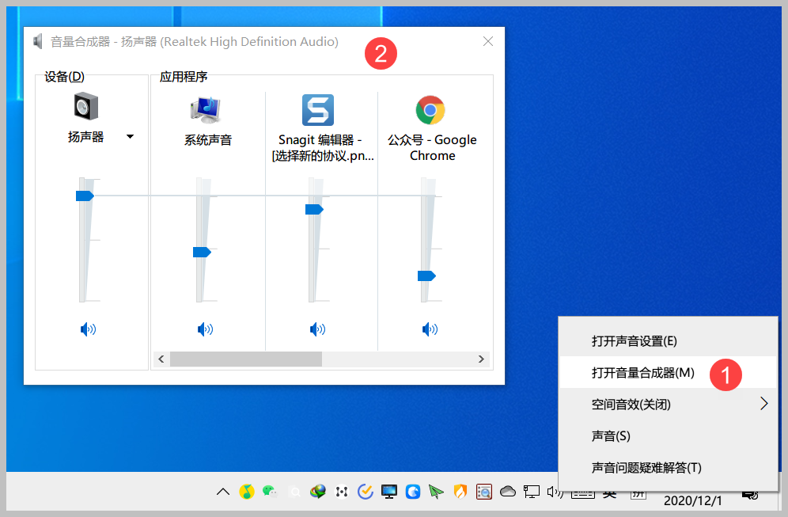Click the OneDrive cloud icon in the tray
Image resolution: width=788 pixels, height=517 pixels.
point(507,492)
